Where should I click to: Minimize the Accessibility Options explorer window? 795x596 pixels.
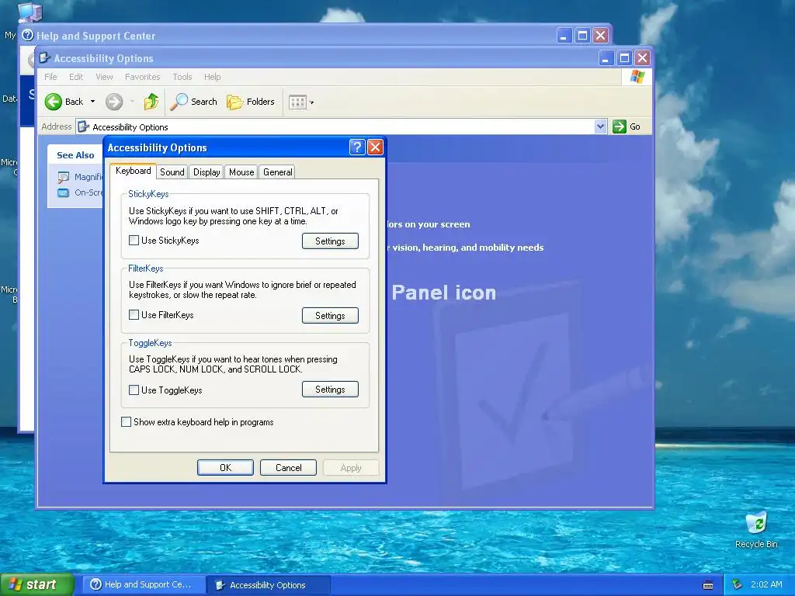click(x=606, y=57)
